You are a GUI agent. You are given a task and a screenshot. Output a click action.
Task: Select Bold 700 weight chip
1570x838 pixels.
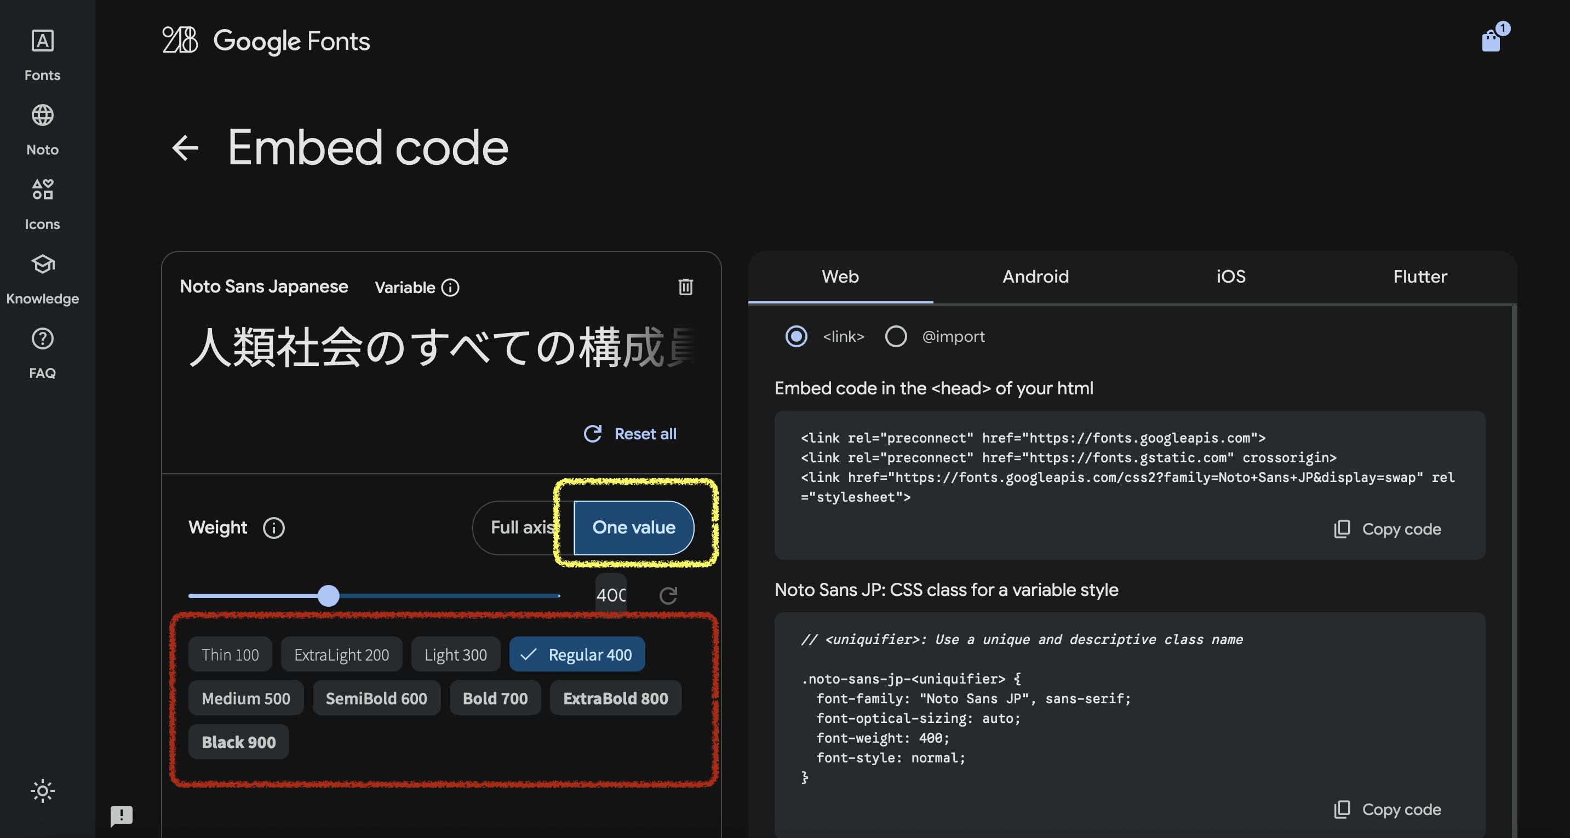click(x=496, y=698)
